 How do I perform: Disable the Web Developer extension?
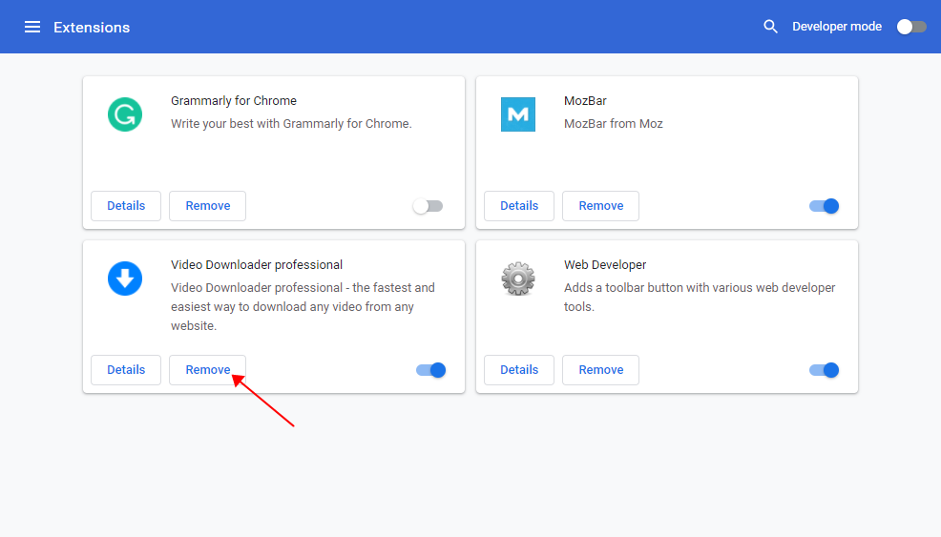[824, 370]
